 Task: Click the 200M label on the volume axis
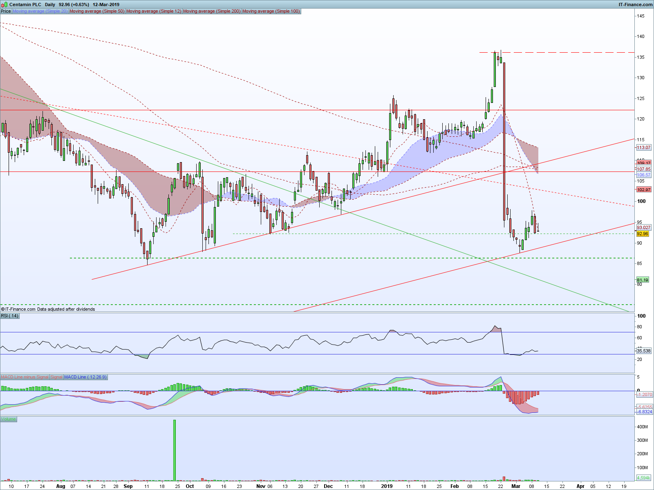pos(643,454)
